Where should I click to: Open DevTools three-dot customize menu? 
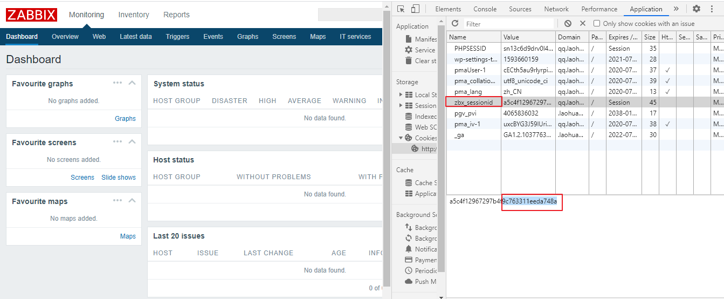pos(712,9)
